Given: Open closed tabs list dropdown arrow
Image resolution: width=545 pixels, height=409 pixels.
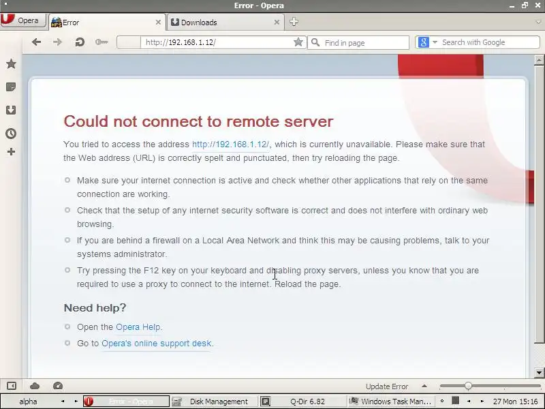Looking at the screenshot, I should (538, 22).
